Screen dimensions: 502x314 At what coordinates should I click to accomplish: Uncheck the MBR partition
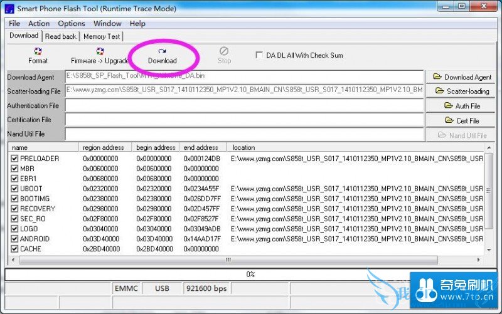tap(14, 169)
